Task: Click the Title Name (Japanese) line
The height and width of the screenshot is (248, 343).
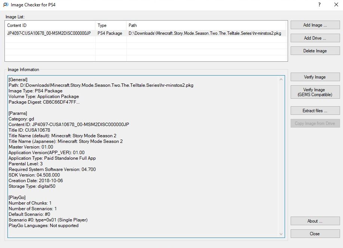Action: coord(65,141)
